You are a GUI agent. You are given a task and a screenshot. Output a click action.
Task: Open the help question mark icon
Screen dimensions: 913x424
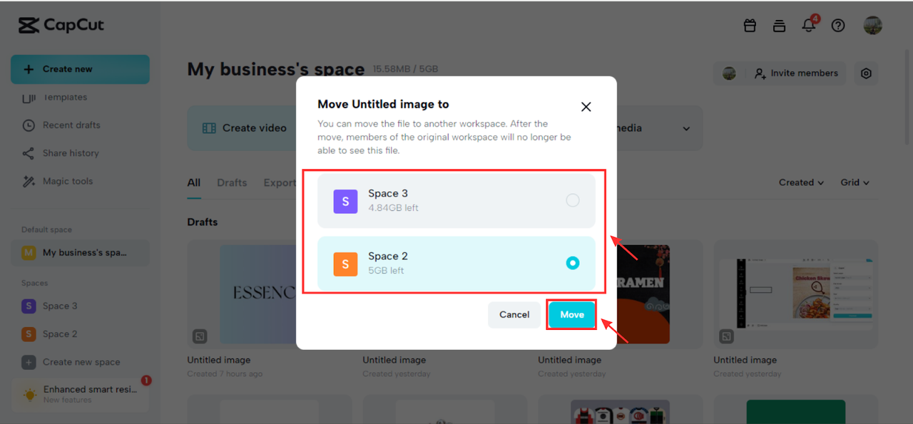tap(838, 26)
